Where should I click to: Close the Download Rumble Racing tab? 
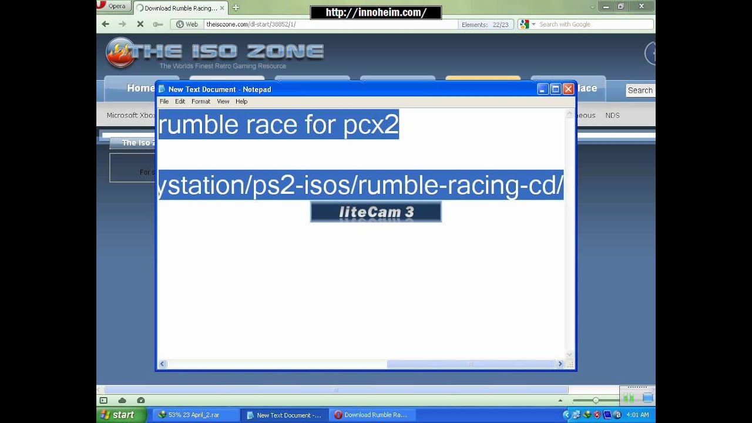click(222, 8)
